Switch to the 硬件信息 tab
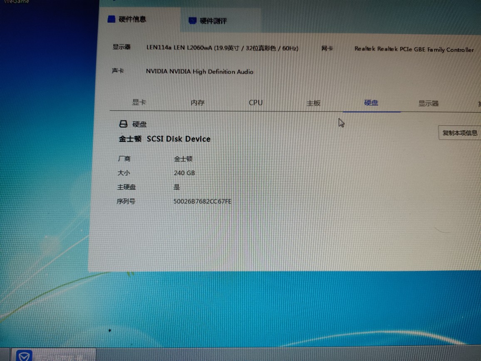 (x=132, y=19)
